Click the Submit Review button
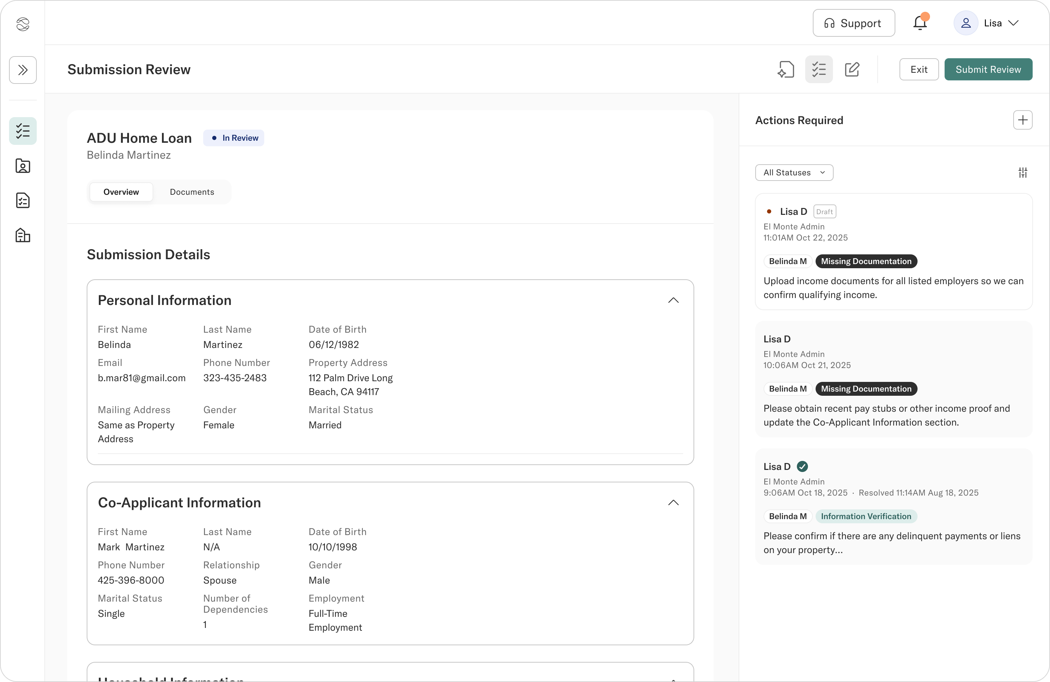 pos(988,69)
